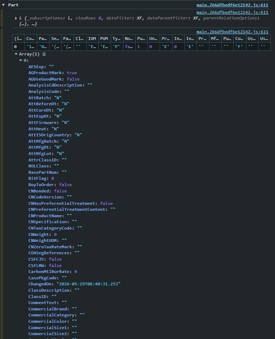Open main.js:611 link beside Part group
275x339 pixels.
(x=232, y=5)
